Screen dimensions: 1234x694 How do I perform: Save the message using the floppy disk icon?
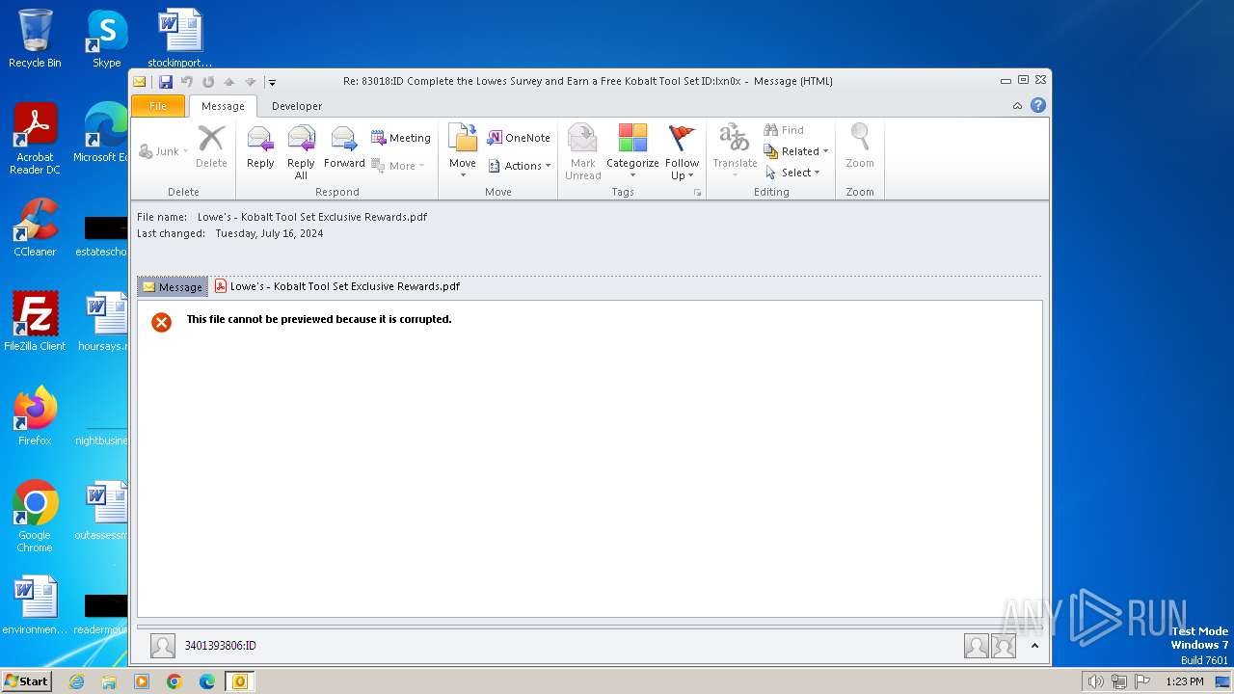[x=166, y=82]
